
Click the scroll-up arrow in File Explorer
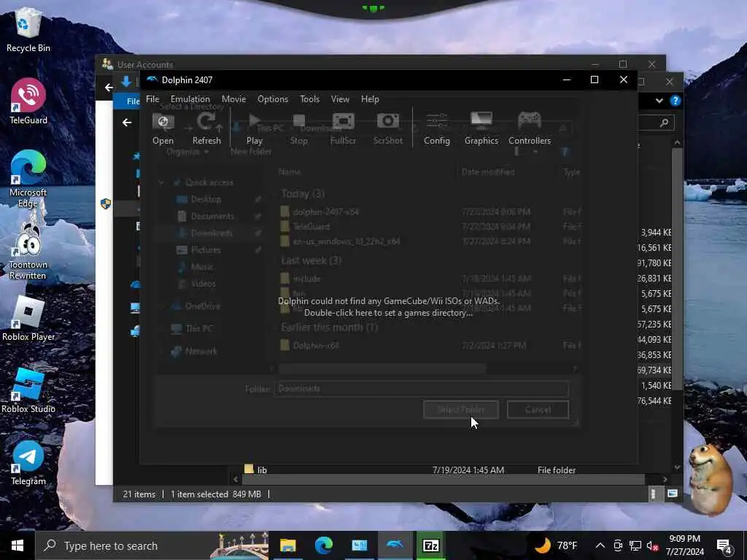point(677,142)
